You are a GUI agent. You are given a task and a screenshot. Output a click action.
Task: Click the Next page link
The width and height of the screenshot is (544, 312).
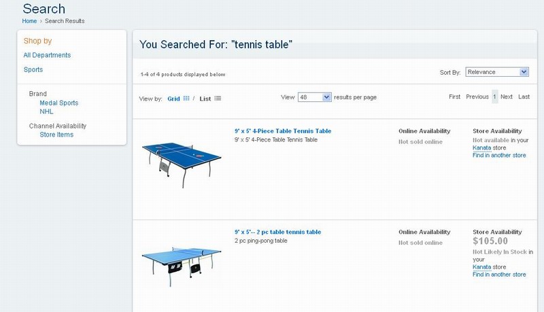click(507, 97)
